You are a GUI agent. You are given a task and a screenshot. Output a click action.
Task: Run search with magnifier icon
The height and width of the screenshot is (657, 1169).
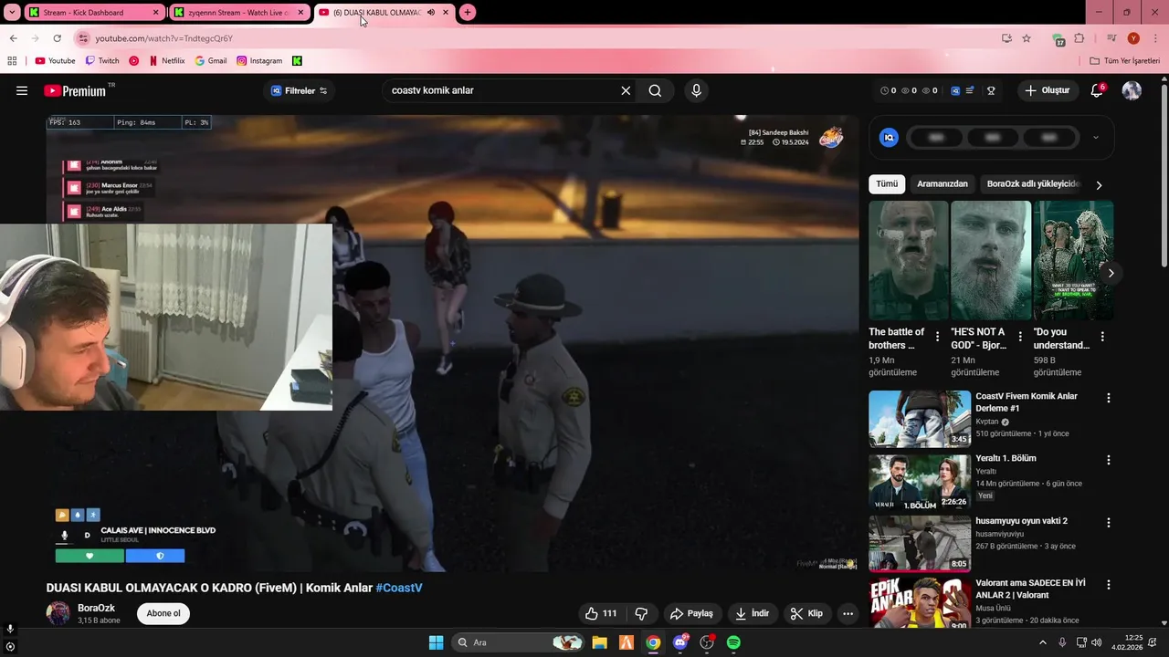pyautogui.click(x=655, y=90)
